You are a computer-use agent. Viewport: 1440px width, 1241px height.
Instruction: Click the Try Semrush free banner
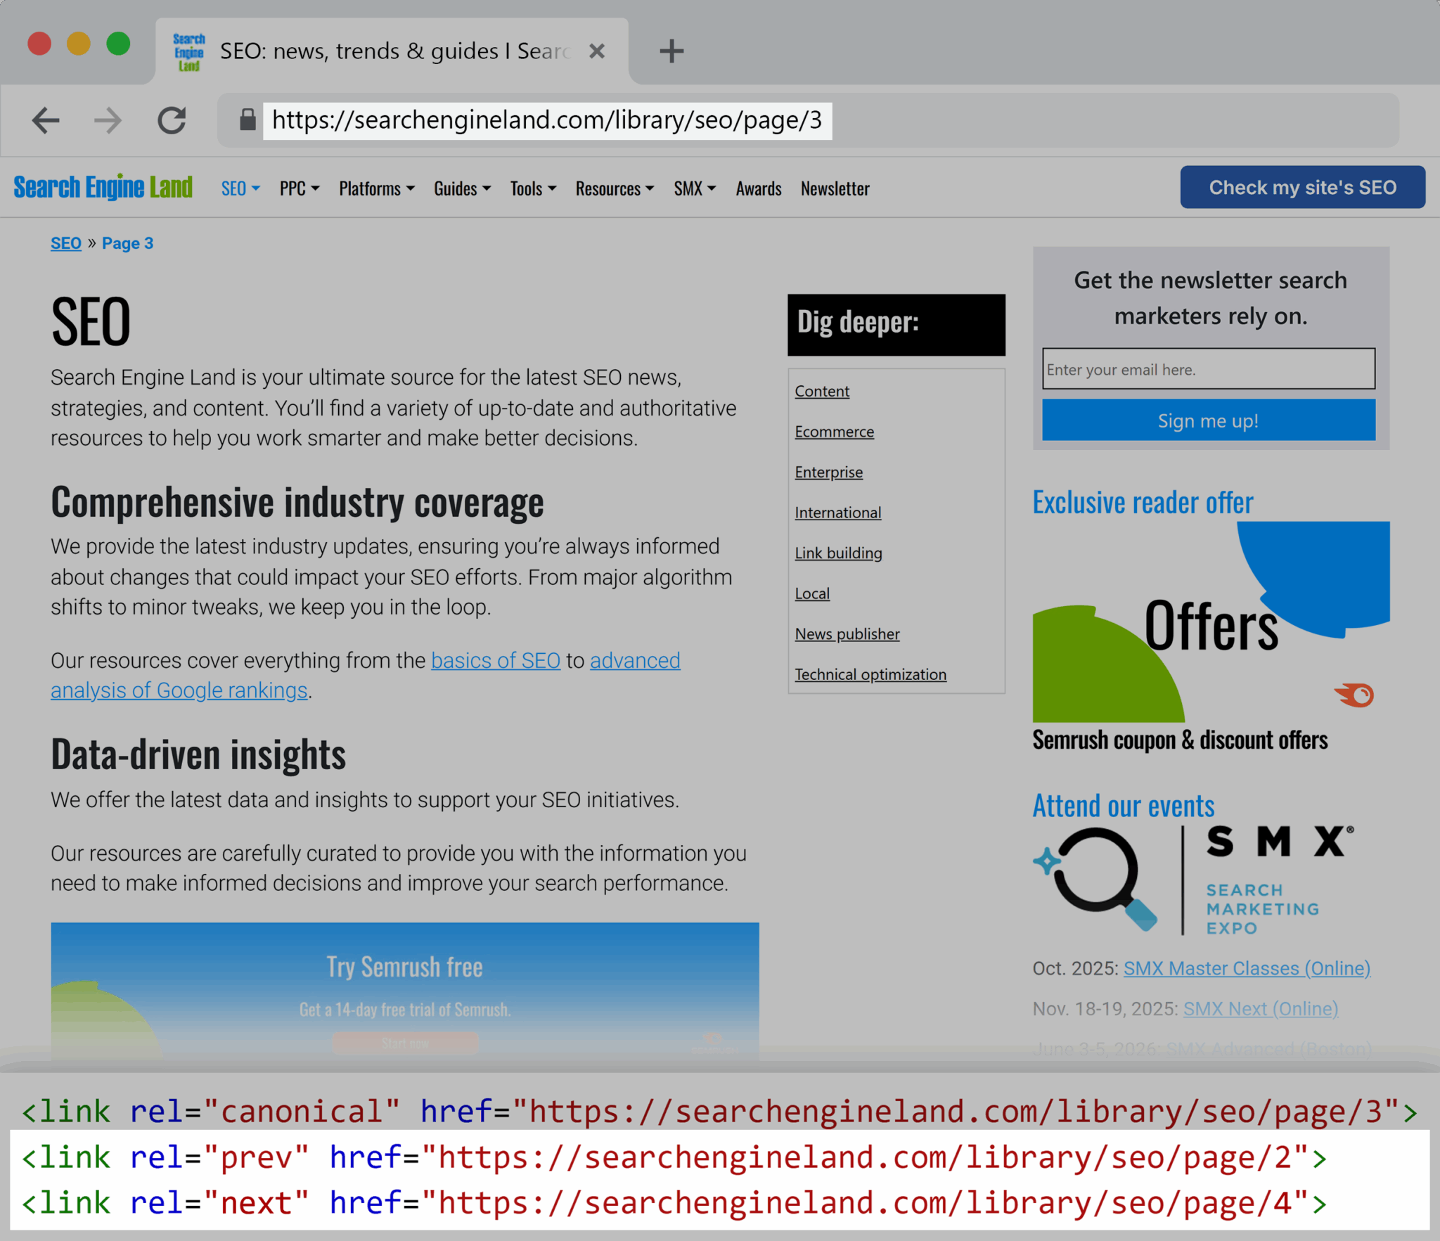405,990
